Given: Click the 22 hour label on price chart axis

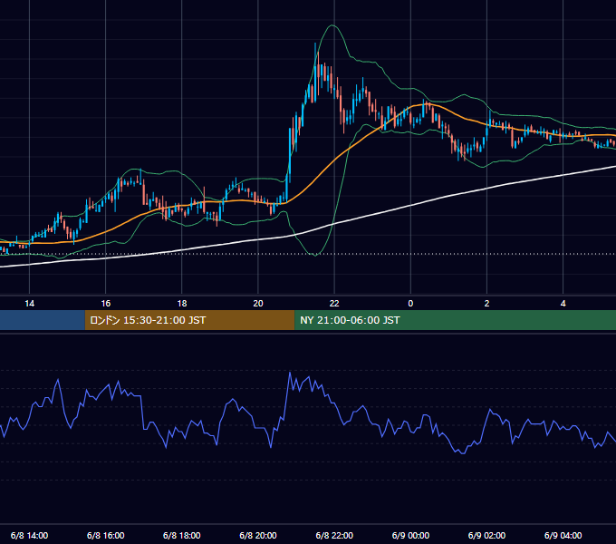Looking at the screenshot, I should click(x=334, y=304).
